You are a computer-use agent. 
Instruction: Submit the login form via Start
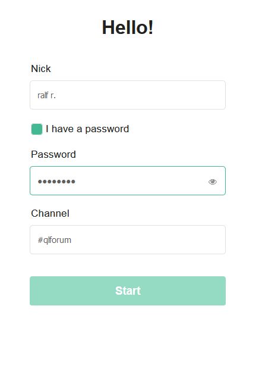[128, 291]
